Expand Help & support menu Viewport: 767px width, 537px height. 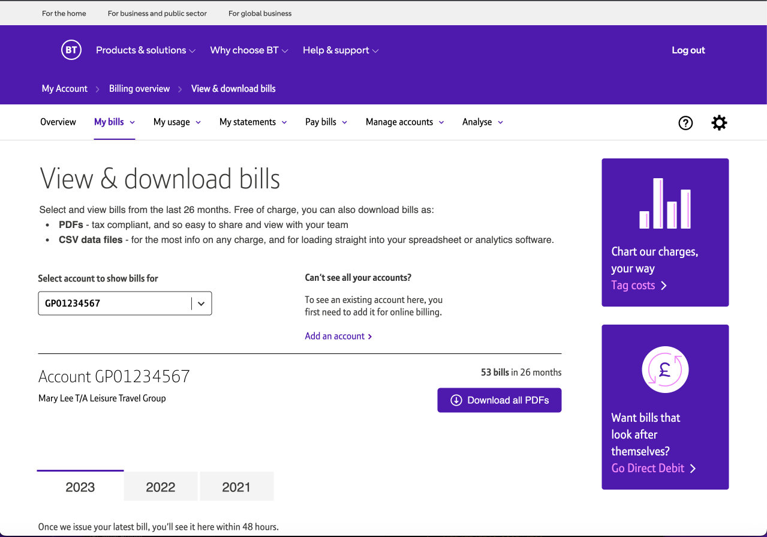341,50
